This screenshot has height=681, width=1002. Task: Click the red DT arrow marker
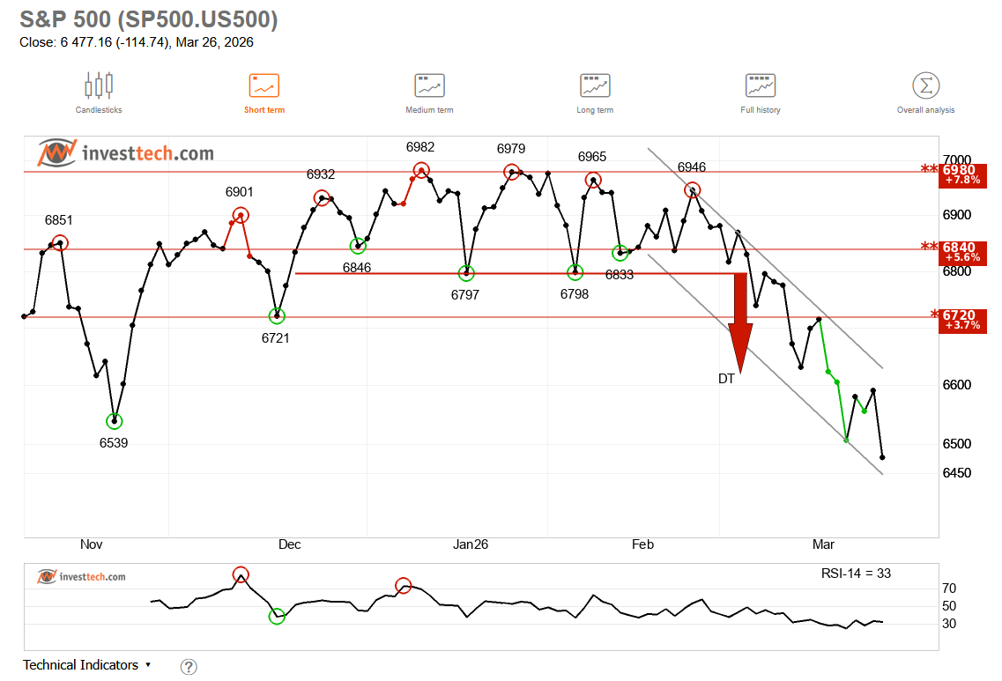(739, 323)
